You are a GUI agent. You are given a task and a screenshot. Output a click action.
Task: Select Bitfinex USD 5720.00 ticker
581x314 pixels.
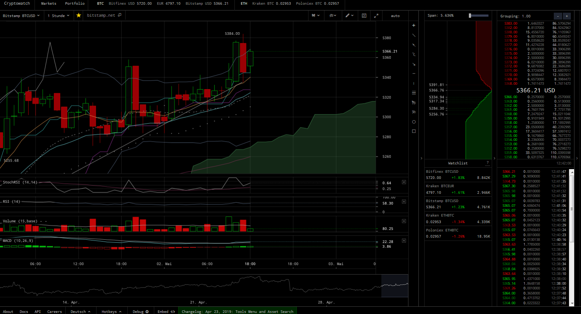130,4
